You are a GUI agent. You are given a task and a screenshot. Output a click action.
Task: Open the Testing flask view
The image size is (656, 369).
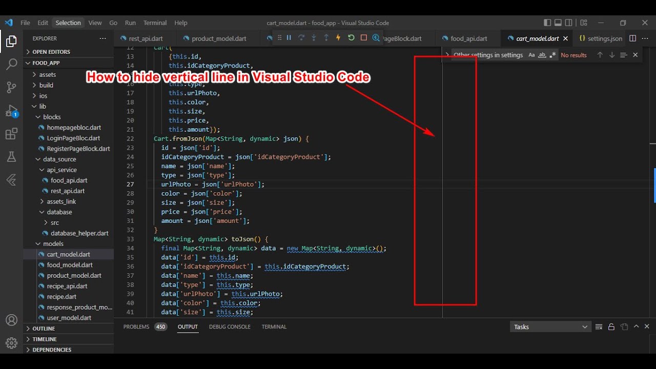11,157
